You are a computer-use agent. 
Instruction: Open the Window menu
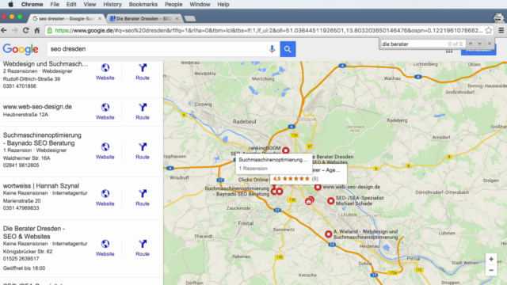(200, 4)
